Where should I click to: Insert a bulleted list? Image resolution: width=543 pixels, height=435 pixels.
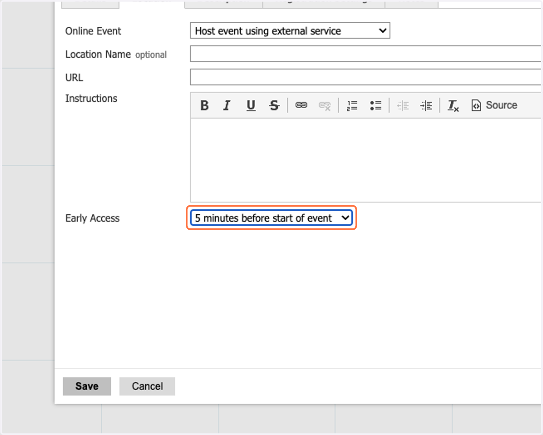(376, 106)
